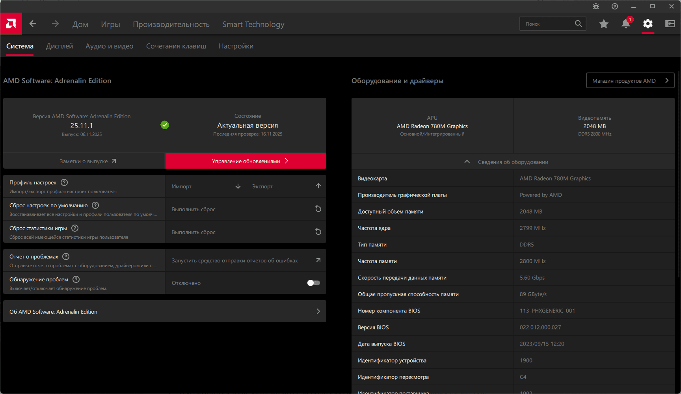681x394 pixels.
Task: Open Заметки о выпуске link
Action: (x=84, y=161)
